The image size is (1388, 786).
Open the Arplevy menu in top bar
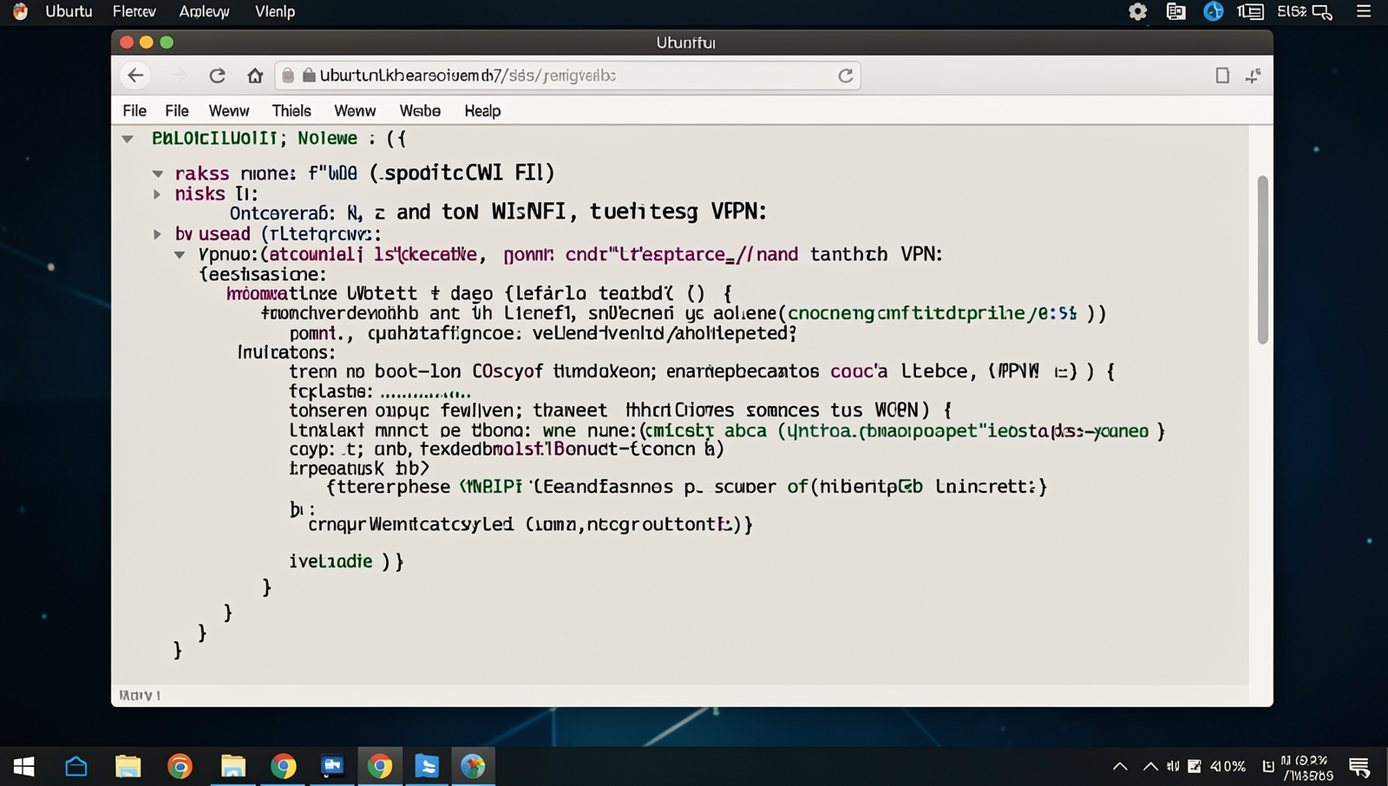point(204,12)
